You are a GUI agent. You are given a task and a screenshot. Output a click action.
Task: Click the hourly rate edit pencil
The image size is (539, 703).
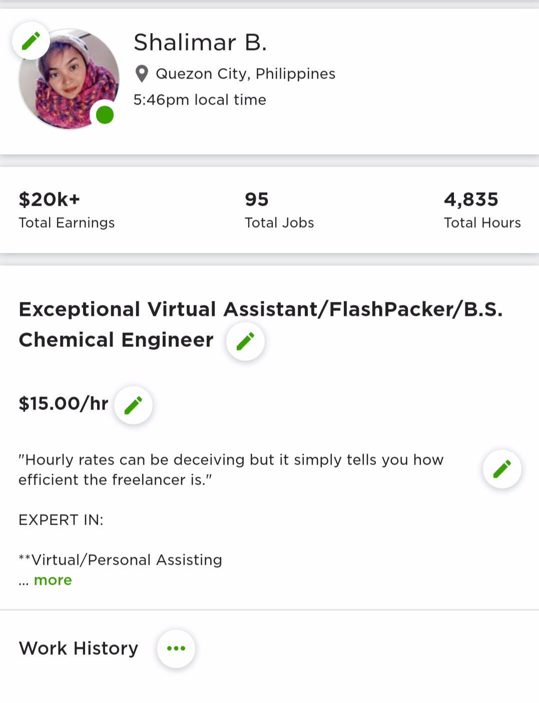134,405
